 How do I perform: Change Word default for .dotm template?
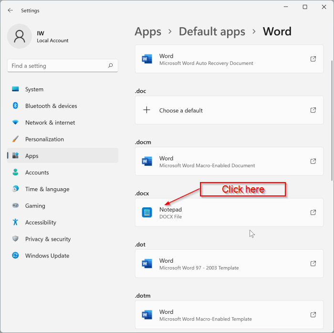coord(229,315)
